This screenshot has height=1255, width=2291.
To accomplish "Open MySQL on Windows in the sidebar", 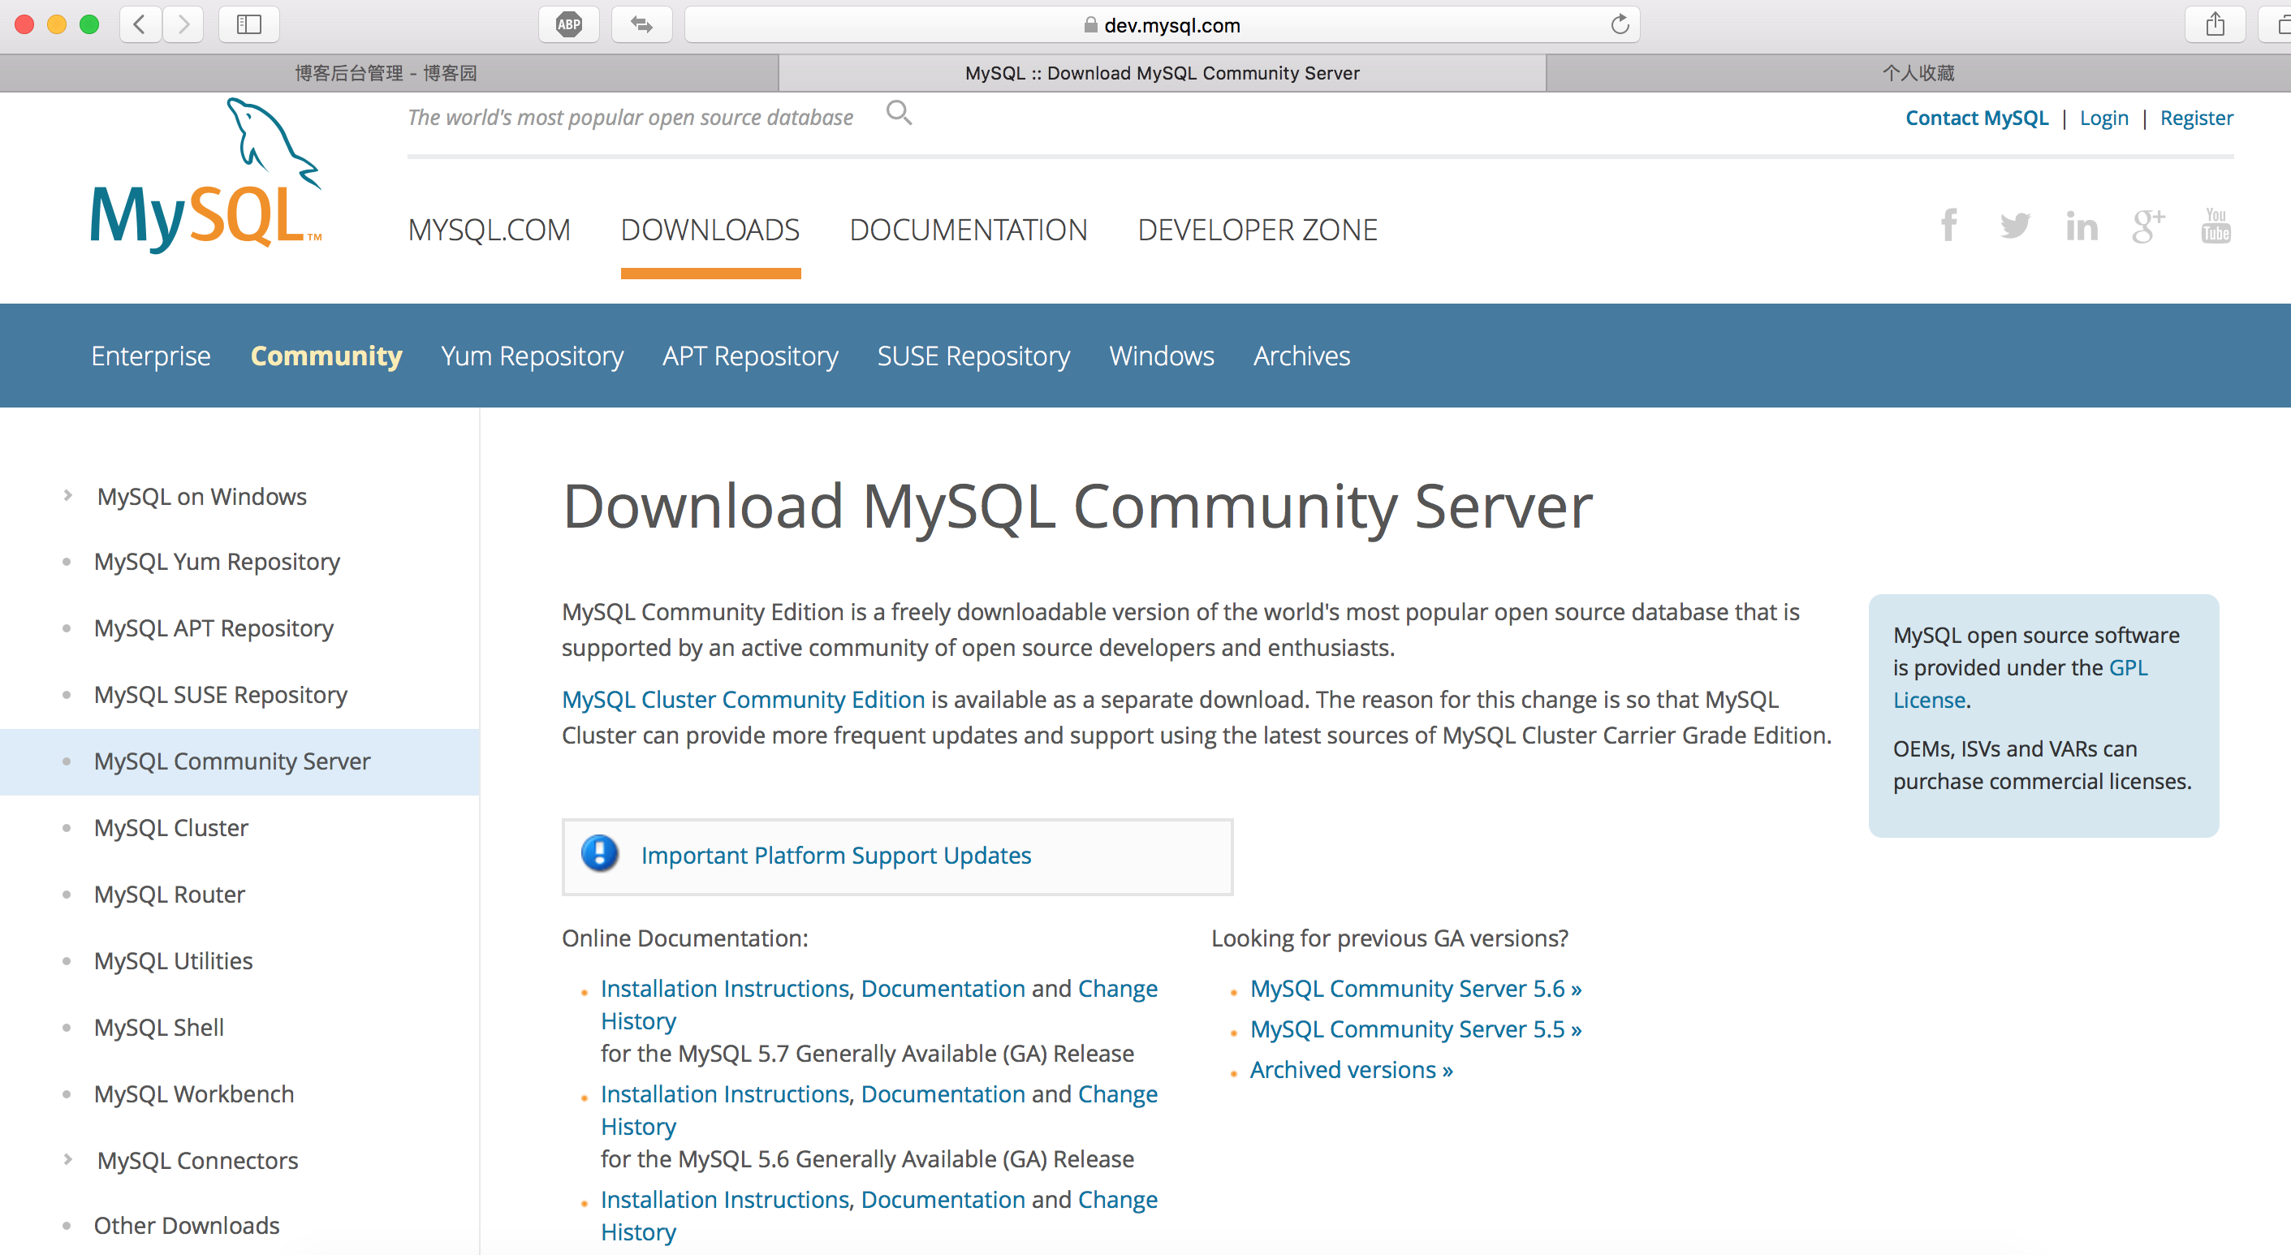I will tap(202, 496).
